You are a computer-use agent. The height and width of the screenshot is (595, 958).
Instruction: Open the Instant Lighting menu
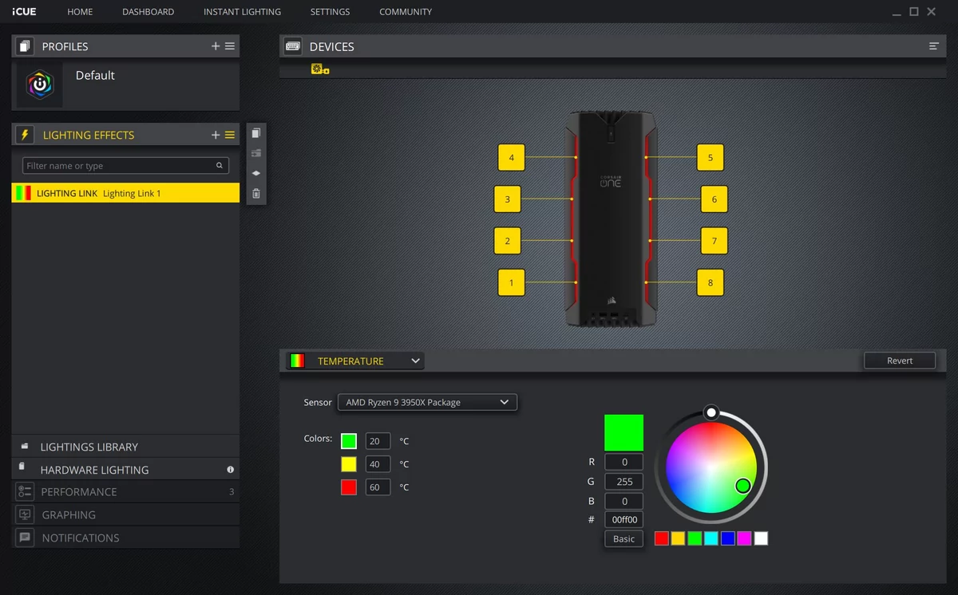point(242,12)
